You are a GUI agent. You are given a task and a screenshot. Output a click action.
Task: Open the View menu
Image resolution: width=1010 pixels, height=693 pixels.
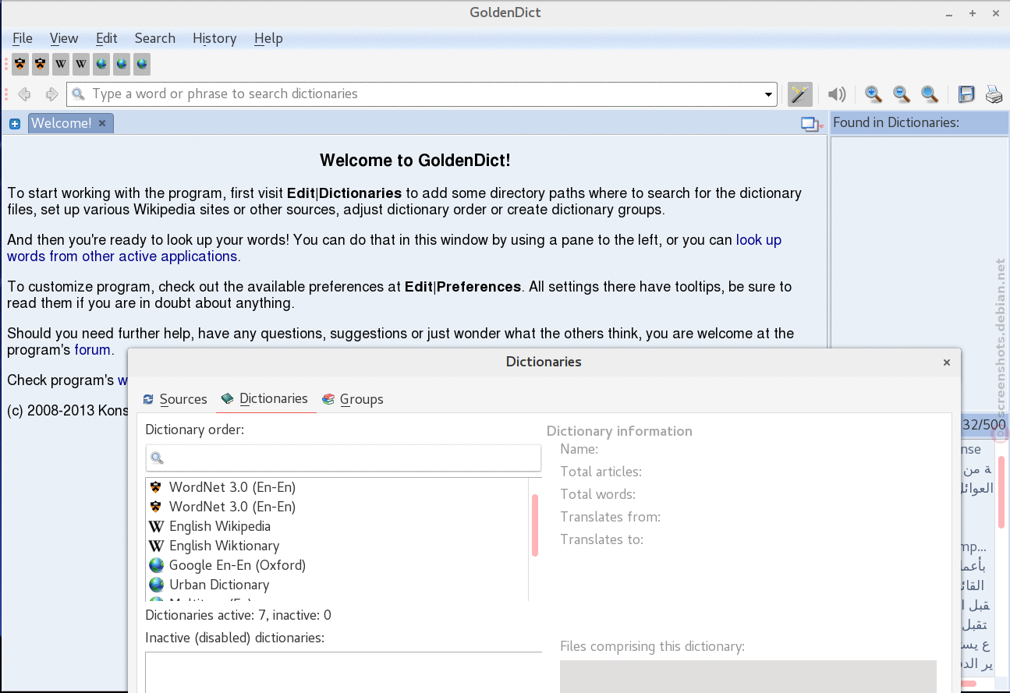click(64, 38)
